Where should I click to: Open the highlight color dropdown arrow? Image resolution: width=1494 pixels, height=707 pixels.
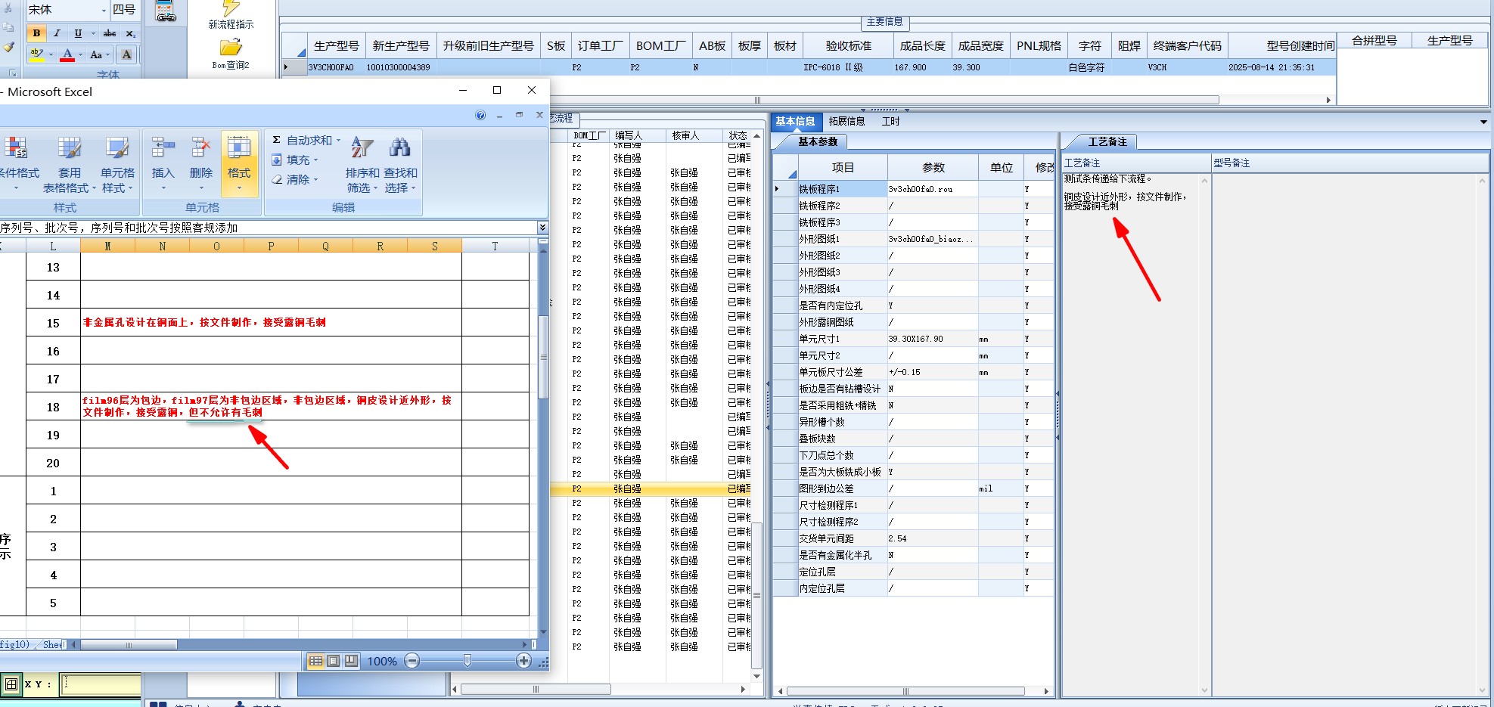[x=51, y=54]
